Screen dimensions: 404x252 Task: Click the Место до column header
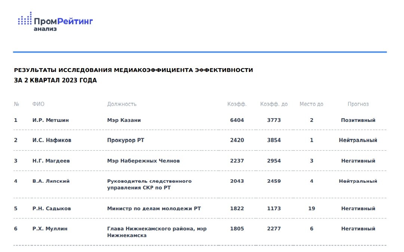click(x=311, y=104)
